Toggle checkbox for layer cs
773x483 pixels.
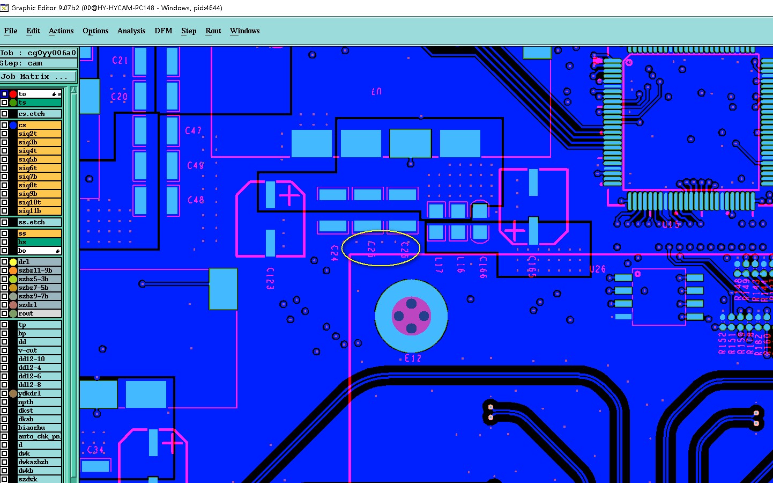pyautogui.click(x=4, y=125)
